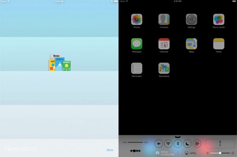This screenshot has width=237, height=157.
Task: Enable Do Not Disturb moon toggle
Action: coord(187,144)
